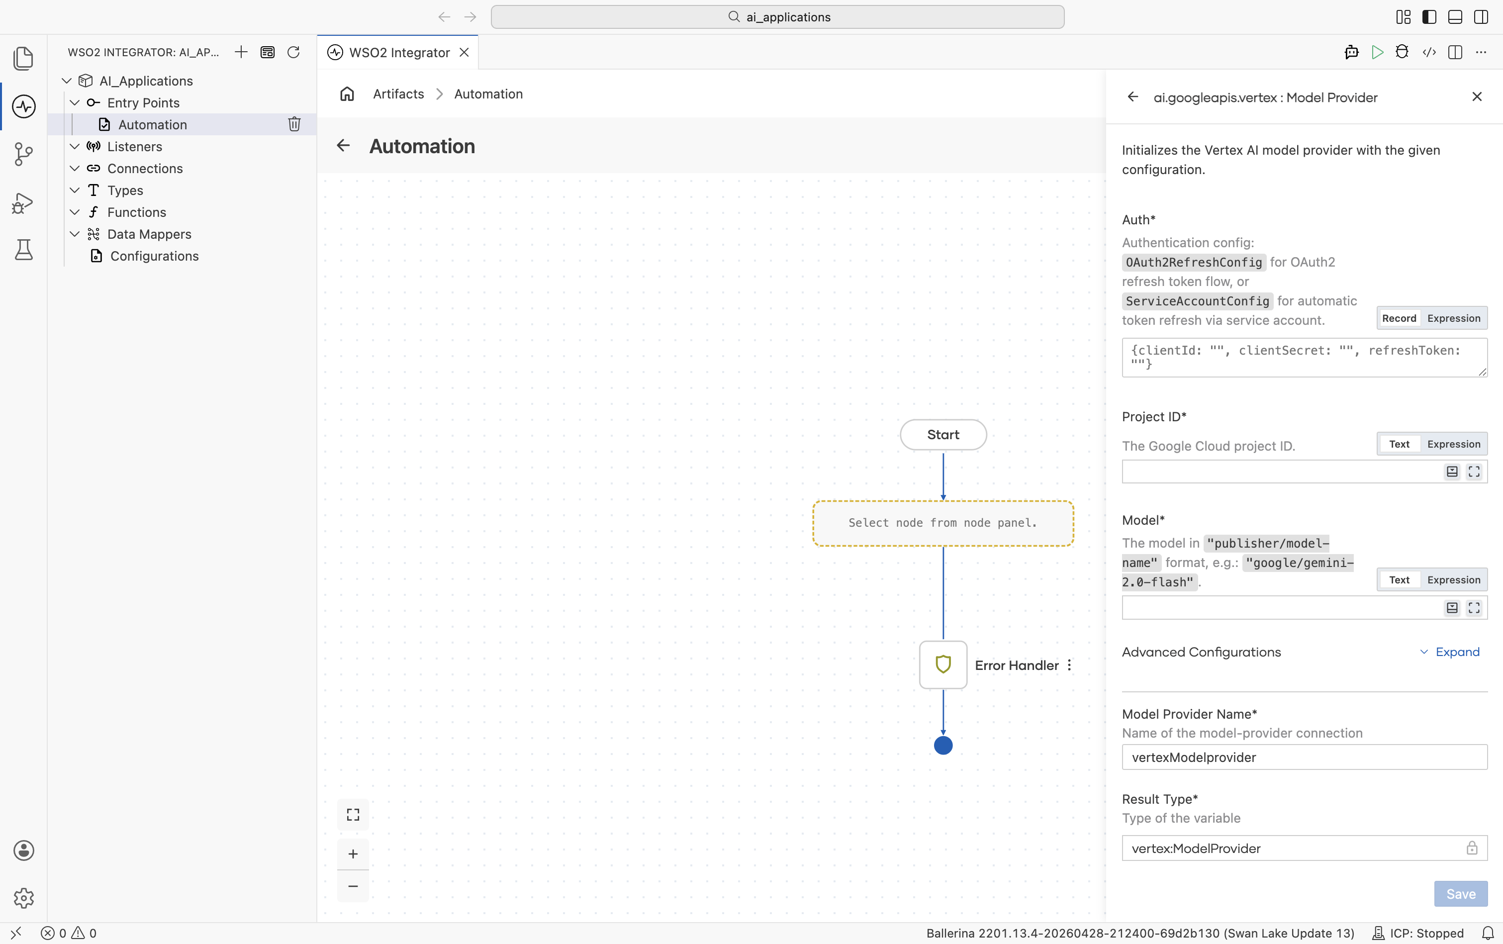Expand Project ID editor to full view

(x=1474, y=472)
